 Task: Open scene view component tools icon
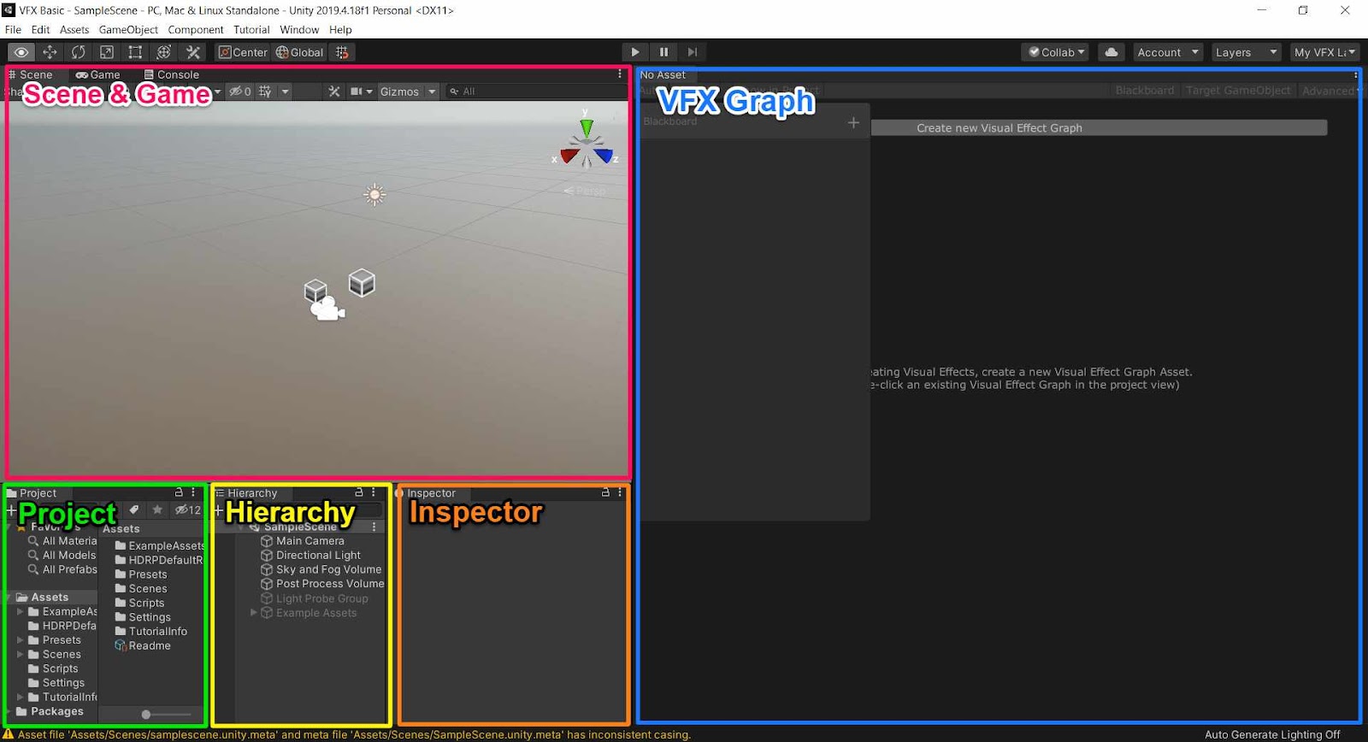334,91
